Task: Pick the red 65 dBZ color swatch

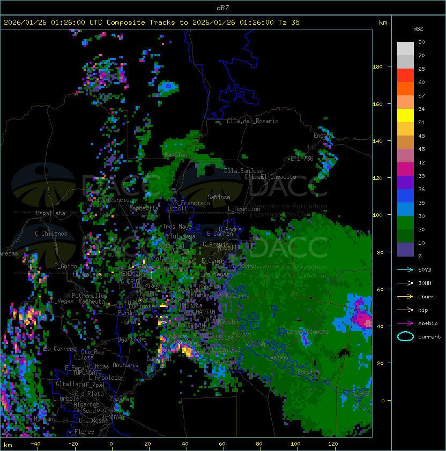Action: [x=405, y=76]
